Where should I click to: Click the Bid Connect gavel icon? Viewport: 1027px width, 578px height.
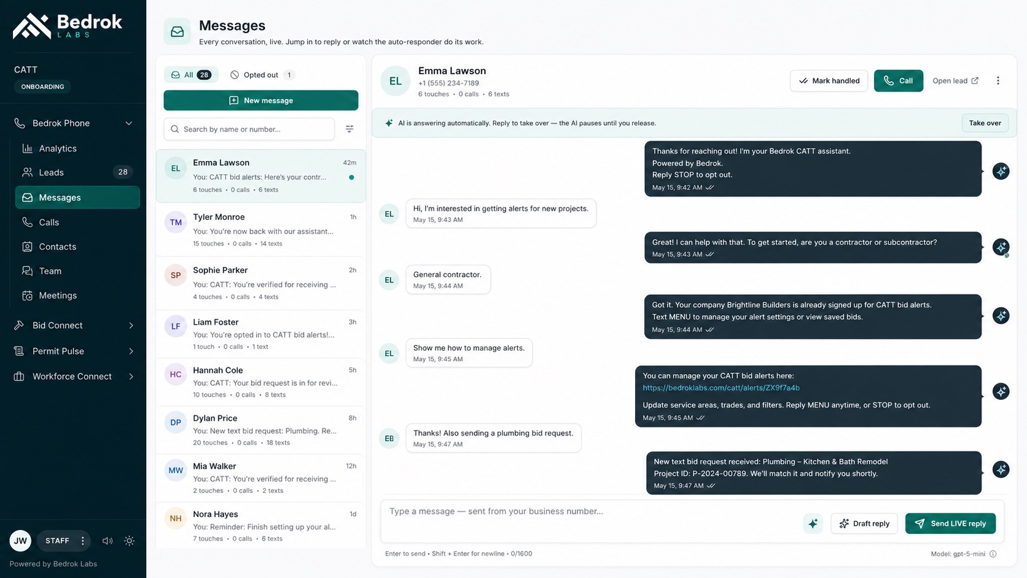19,325
